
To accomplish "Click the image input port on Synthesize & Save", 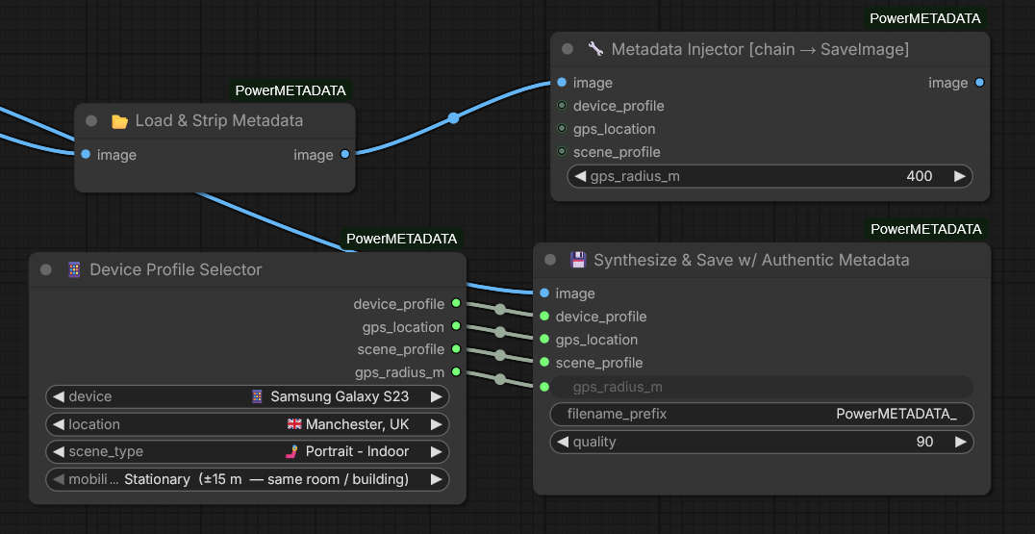I will 544,293.
